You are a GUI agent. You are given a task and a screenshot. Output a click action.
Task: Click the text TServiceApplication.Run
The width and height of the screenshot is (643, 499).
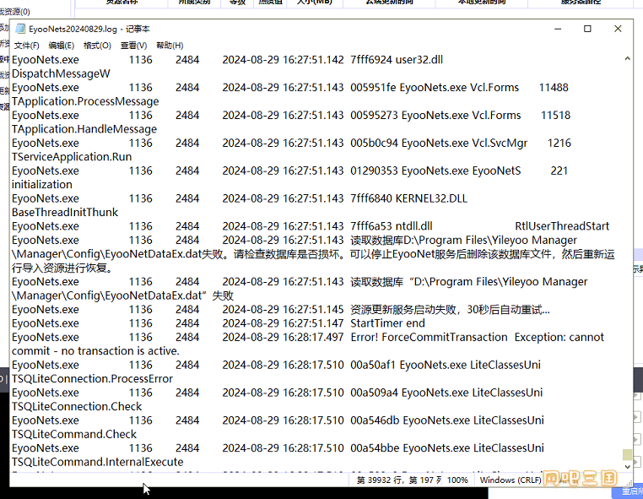(x=72, y=157)
